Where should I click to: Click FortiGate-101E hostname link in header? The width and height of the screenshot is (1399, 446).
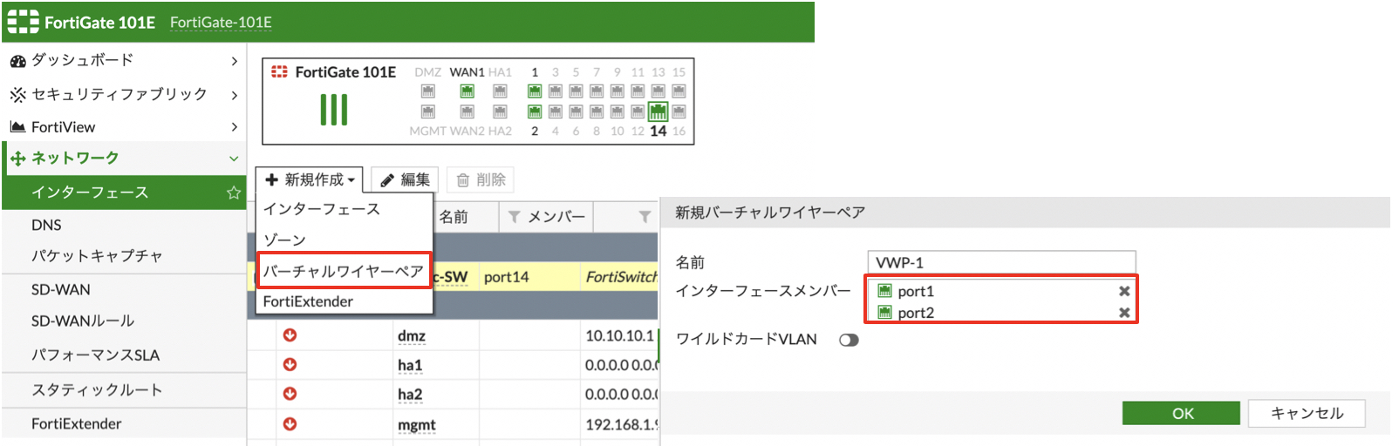click(x=221, y=23)
